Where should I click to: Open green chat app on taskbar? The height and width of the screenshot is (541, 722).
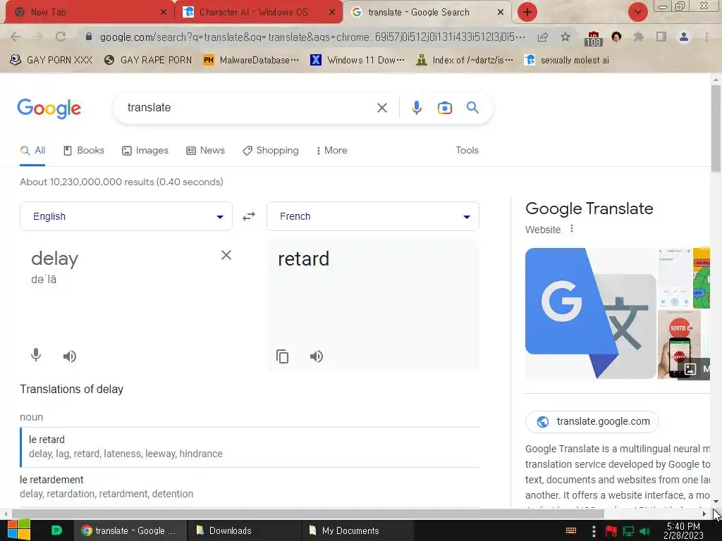(x=56, y=530)
